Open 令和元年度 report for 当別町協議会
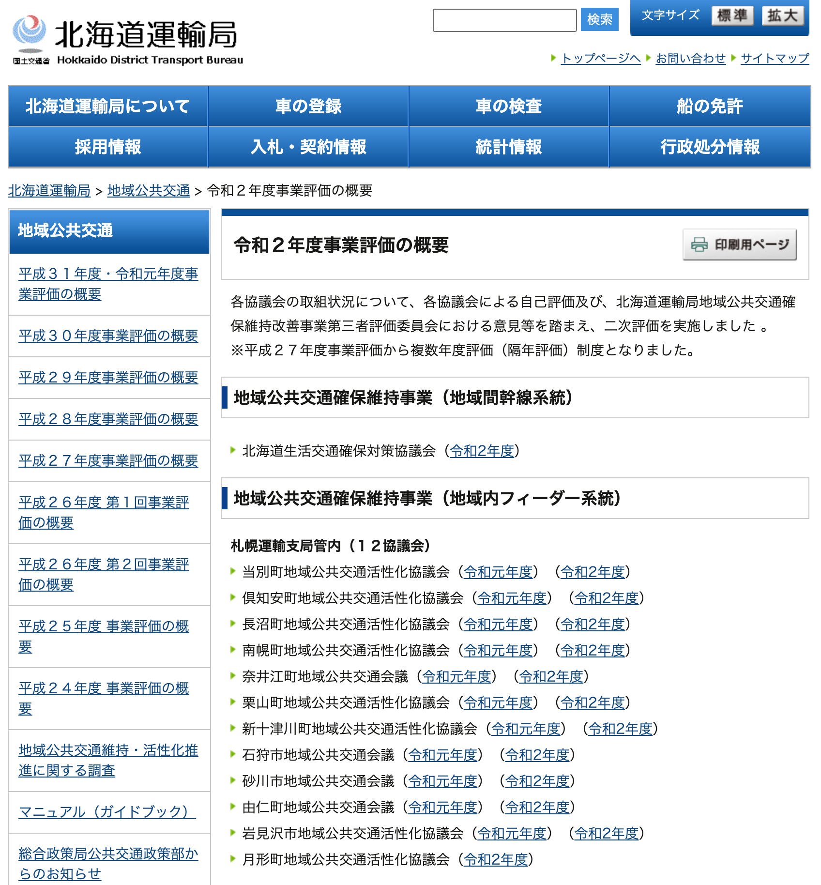The height and width of the screenshot is (885, 821). coord(500,572)
